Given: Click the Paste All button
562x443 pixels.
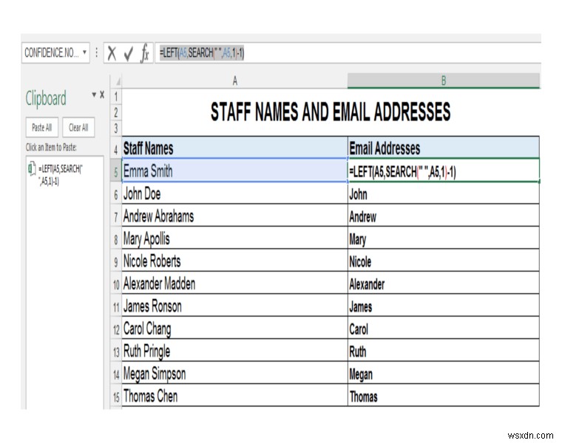Looking at the screenshot, I should 42,128.
